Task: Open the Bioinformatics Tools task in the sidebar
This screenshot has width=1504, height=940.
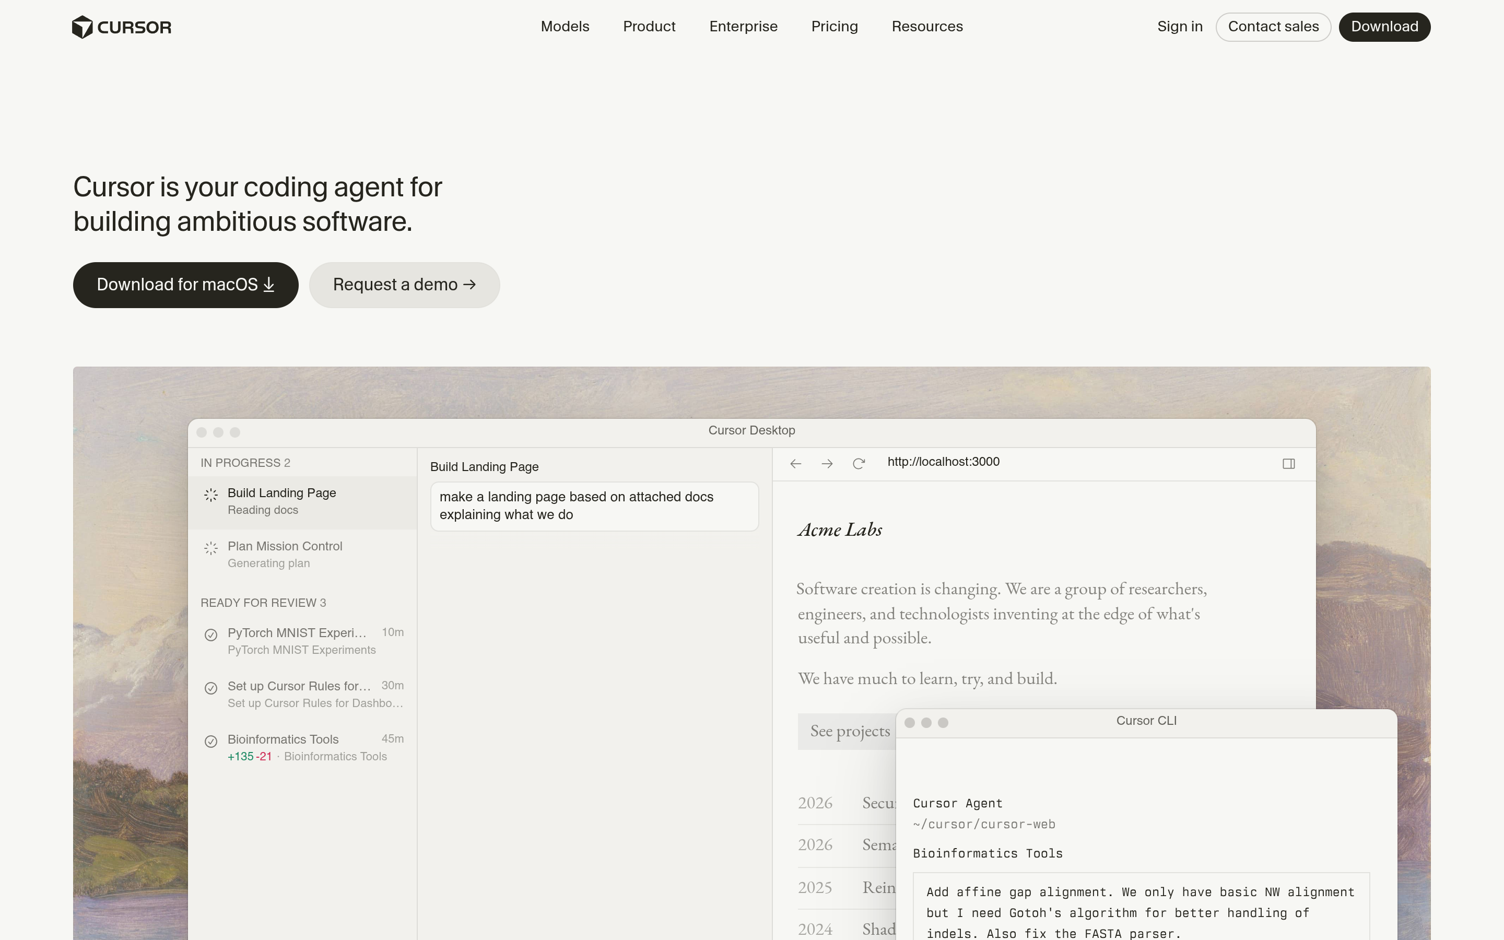Action: [x=303, y=748]
